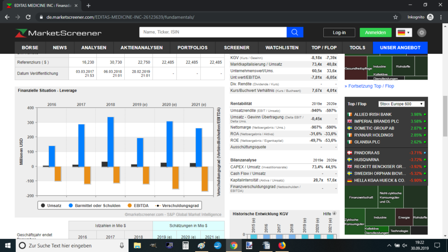Image resolution: width=448 pixels, height=252 pixels.
Task: Open the WATCHLISTEN menu
Action: click(x=282, y=48)
